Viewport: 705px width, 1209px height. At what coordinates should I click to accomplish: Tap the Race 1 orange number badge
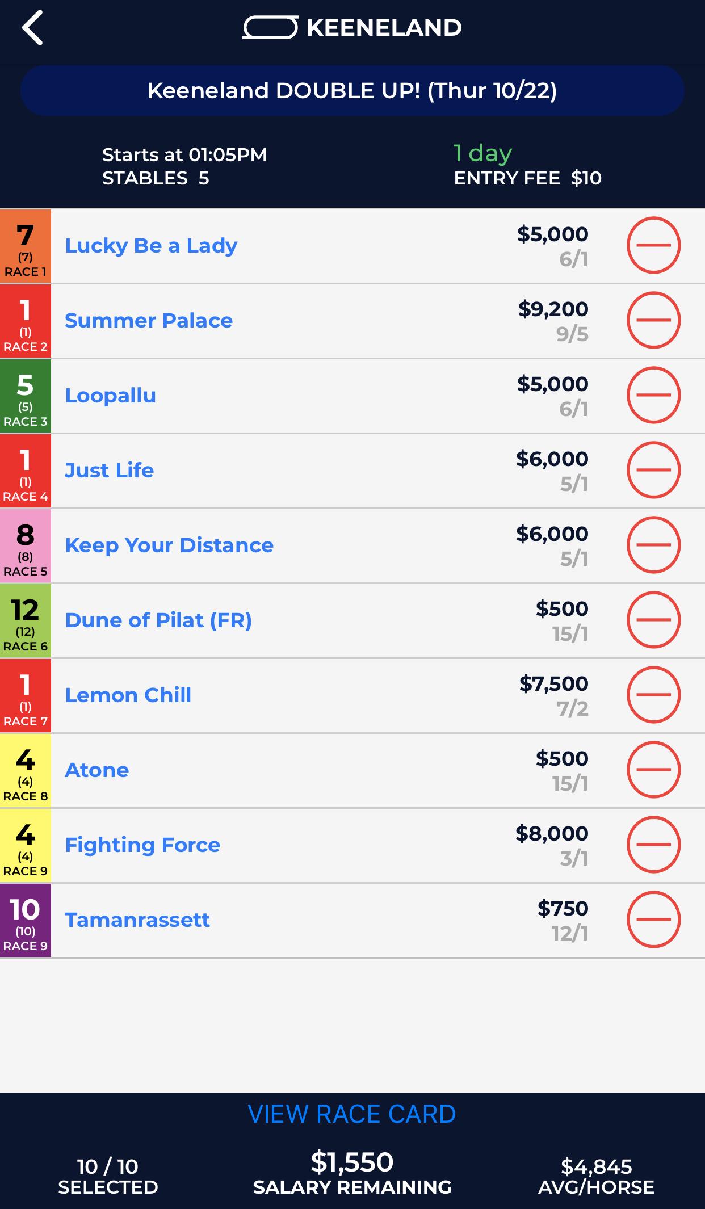coord(26,246)
